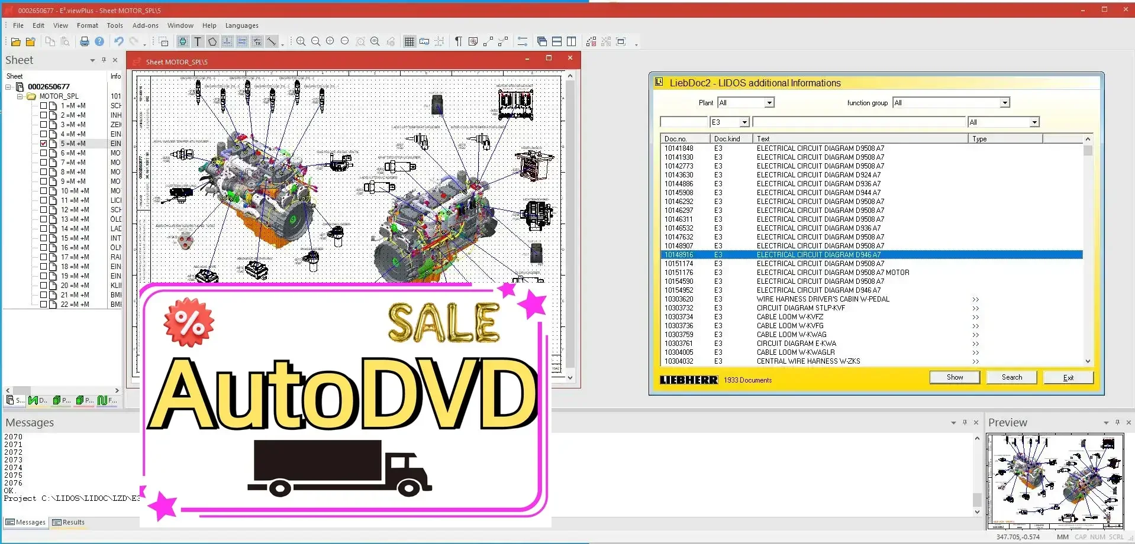Check the box for sheet 3 =M +M
This screenshot has height=544, width=1135.
(x=43, y=125)
